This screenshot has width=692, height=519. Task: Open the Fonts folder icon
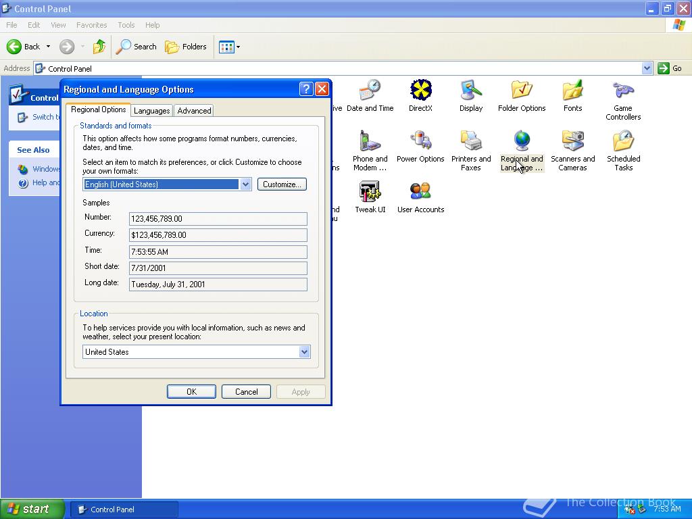572,96
